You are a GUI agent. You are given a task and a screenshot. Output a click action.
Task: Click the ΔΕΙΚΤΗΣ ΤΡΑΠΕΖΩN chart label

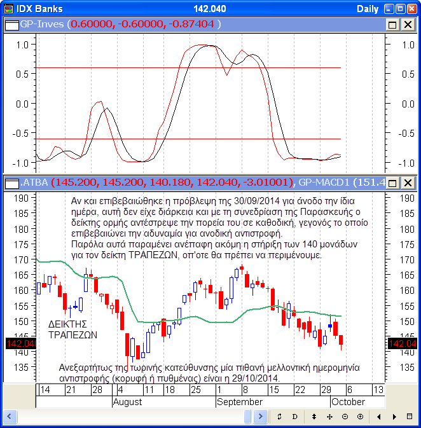(73, 329)
